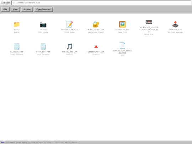Select the GAMENET.EXE joystick icon
This screenshot has height=144, width=192.
(x=175, y=24)
